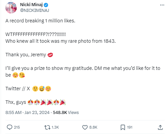Click the 8.8K likes count

coord(93,127)
